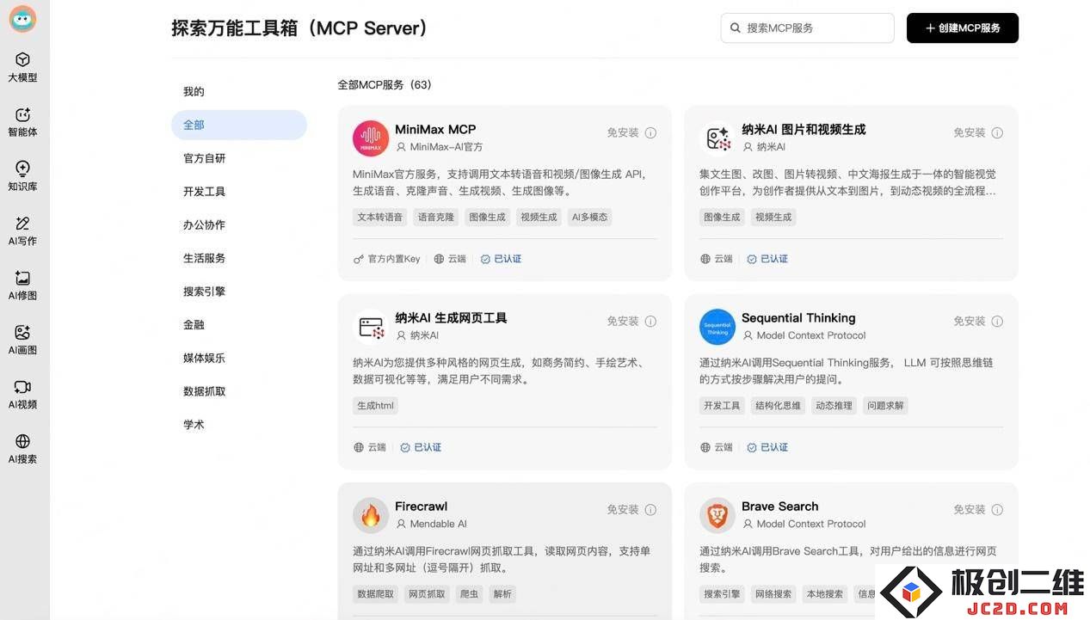Click the 纳米AI 图片和视频生成 logo icon

click(717, 138)
